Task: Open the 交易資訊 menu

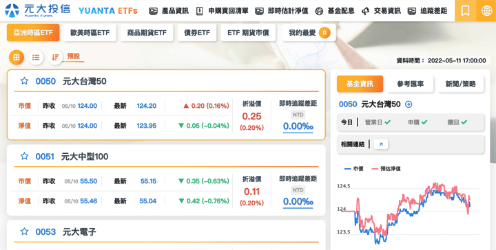Action: tap(387, 11)
